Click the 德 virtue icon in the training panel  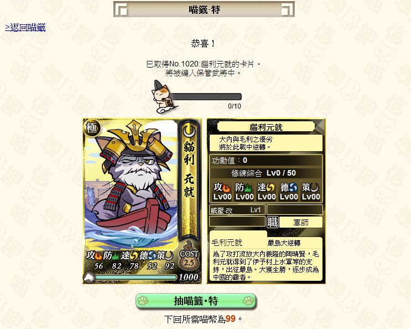pos(293,188)
